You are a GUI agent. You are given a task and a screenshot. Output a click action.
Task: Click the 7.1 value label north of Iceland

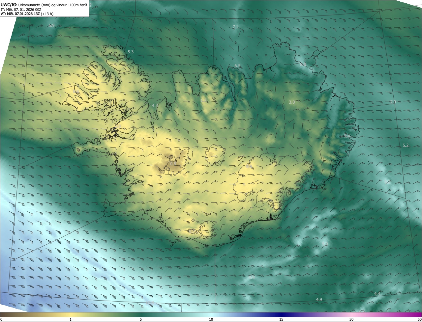[235, 27]
